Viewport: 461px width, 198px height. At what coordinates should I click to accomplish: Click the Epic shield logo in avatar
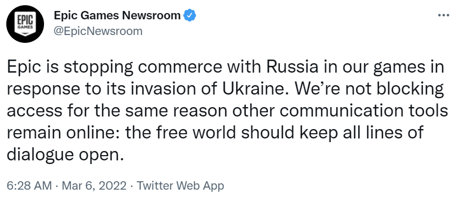point(25,24)
